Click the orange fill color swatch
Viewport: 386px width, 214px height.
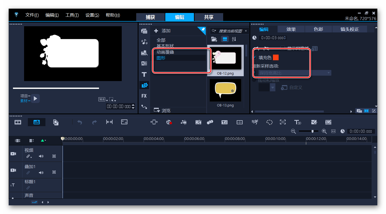pos(276,58)
